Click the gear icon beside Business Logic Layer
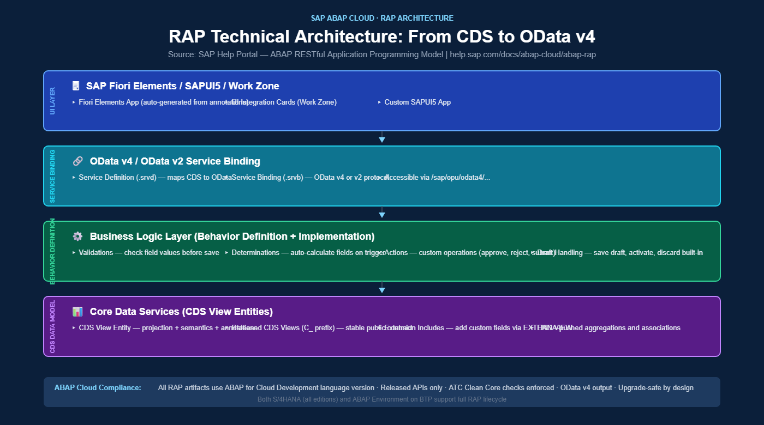The image size is (764, 425). [x=77, y=236]
